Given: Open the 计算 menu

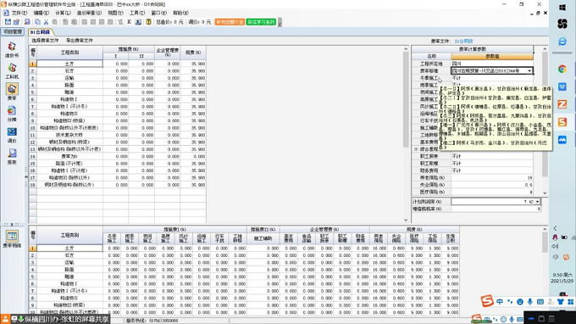Looking at the screenshot, I should point(63,13).
